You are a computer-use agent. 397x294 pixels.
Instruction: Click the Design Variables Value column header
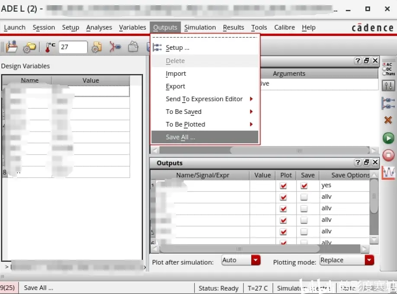91,81
